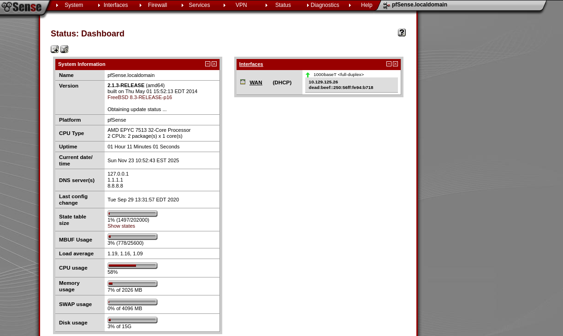This screenshot has height=336, width=563.
Task: Close the Interfaces widget
Action: 395,64
